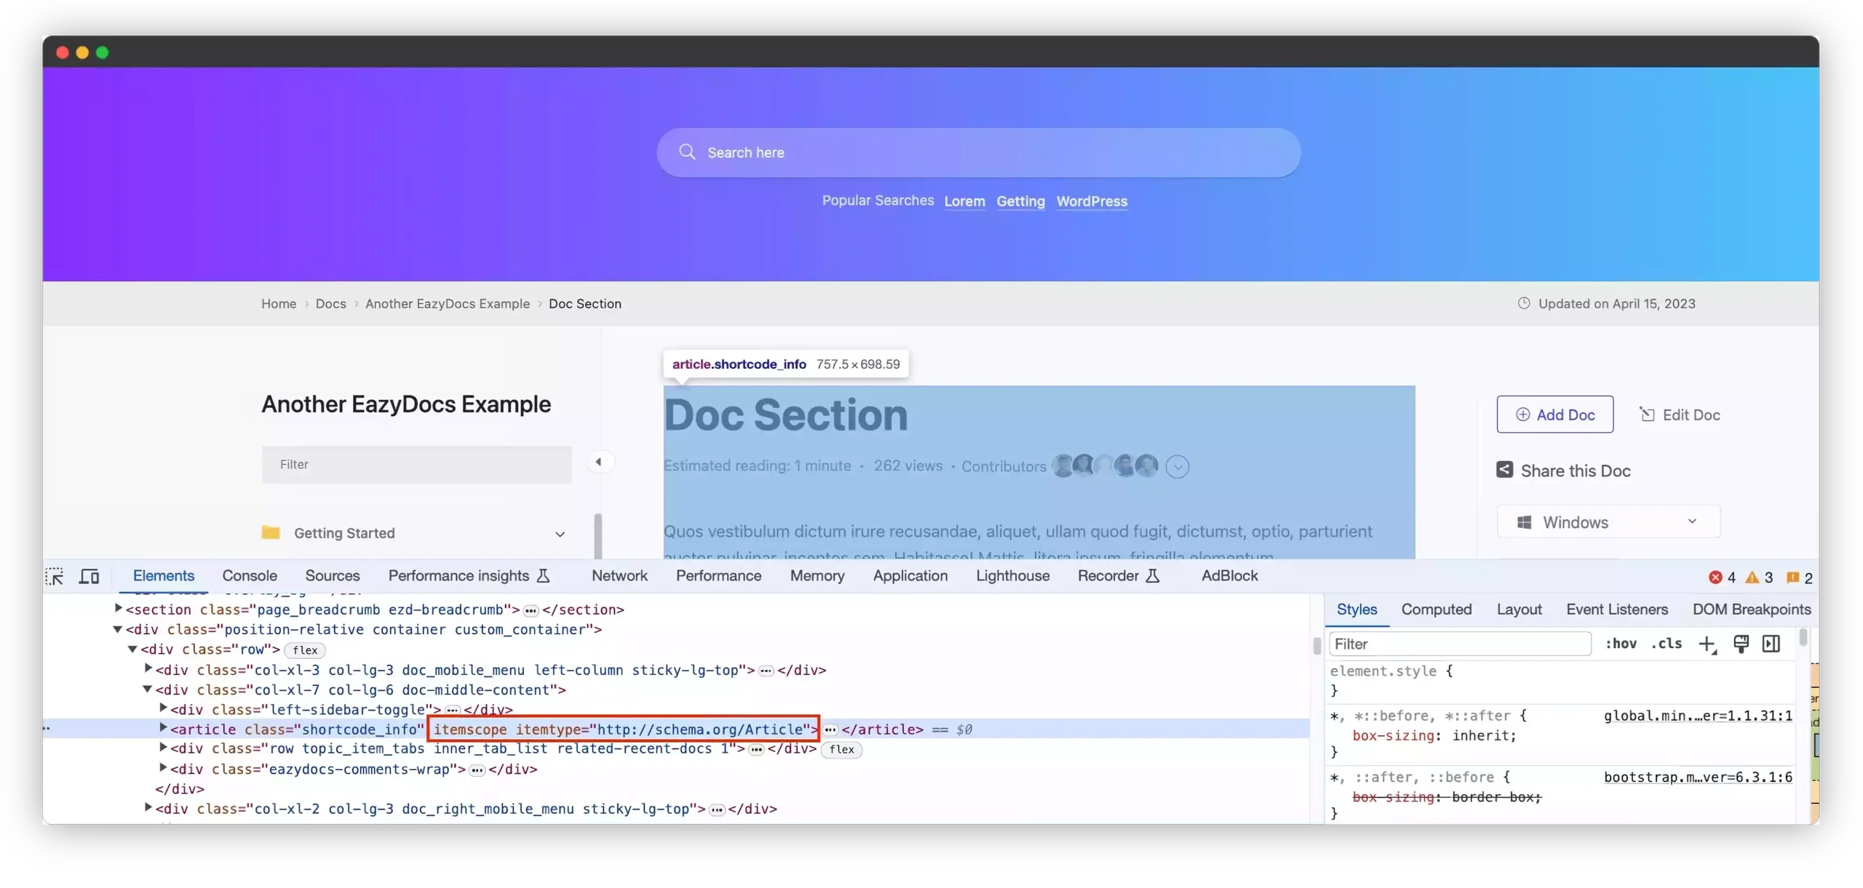Screen dimensions: 1863x888
Task: Expand the page_breadcrumb section node
Action: pyautogui.click(x=118, y=608)
